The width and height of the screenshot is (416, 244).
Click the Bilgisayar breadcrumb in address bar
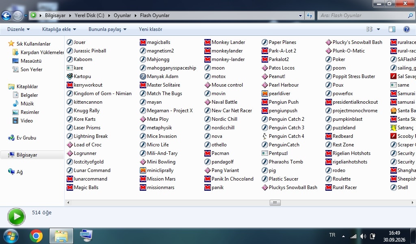click(x=55, y=15)
